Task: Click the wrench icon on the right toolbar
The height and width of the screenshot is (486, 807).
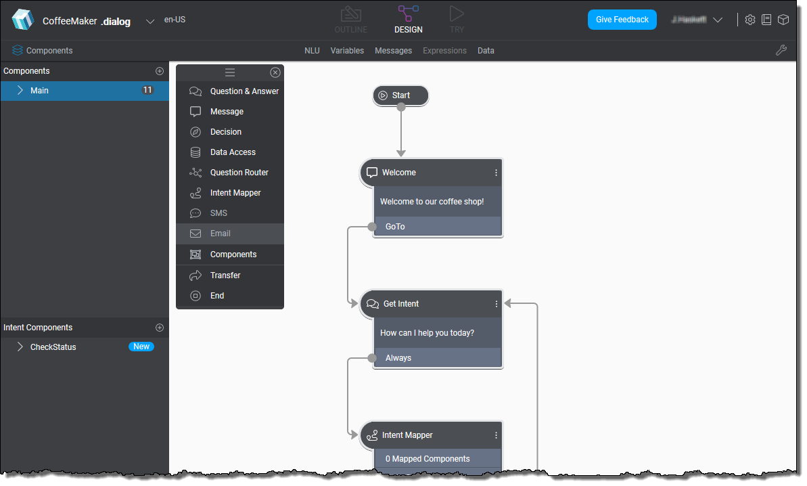Action: (x=782, y=50)
